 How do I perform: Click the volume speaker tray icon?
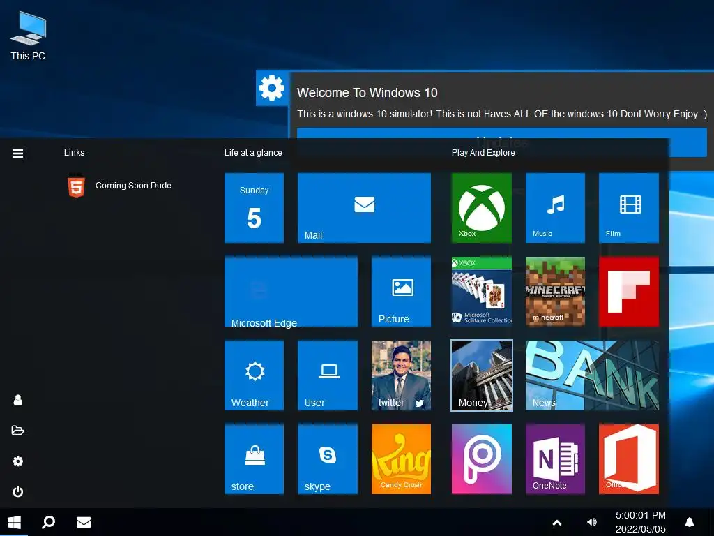coord(592,522)
